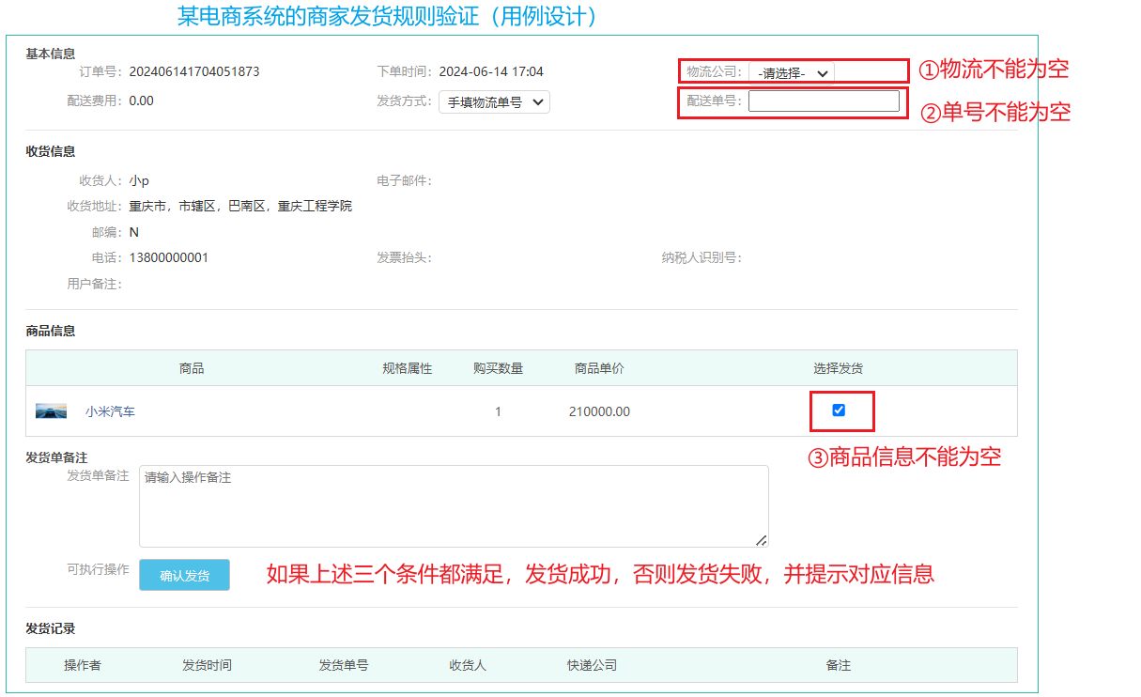
Task: Click the 发货单备注 textarea
Action: point(454,506)
